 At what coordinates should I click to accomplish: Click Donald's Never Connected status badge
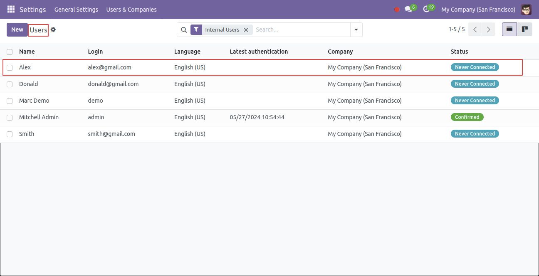(475, 84)
